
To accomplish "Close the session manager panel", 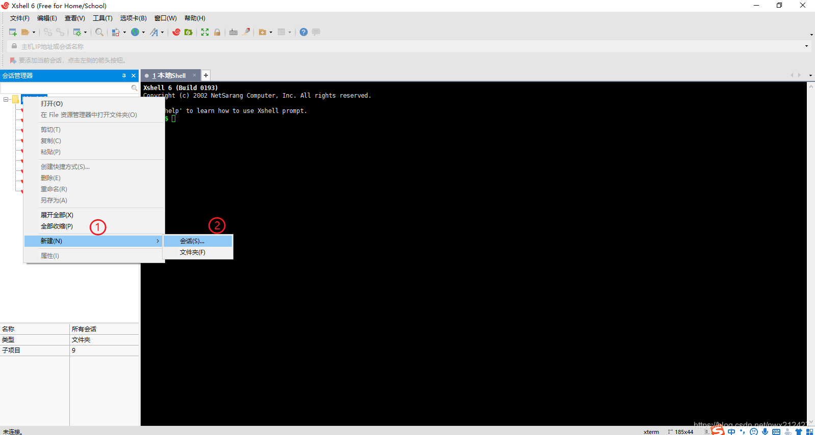I will pyautogui.click(x=134, y=76).
